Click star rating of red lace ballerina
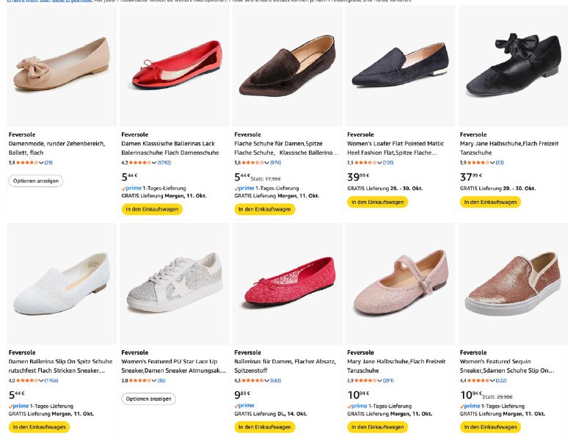The height and width of the screenshot is (436, 587). (x=255, y=380)
